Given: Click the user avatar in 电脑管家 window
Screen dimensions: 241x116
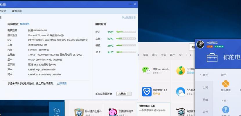Looking at the screenshot, I should 200,44.
